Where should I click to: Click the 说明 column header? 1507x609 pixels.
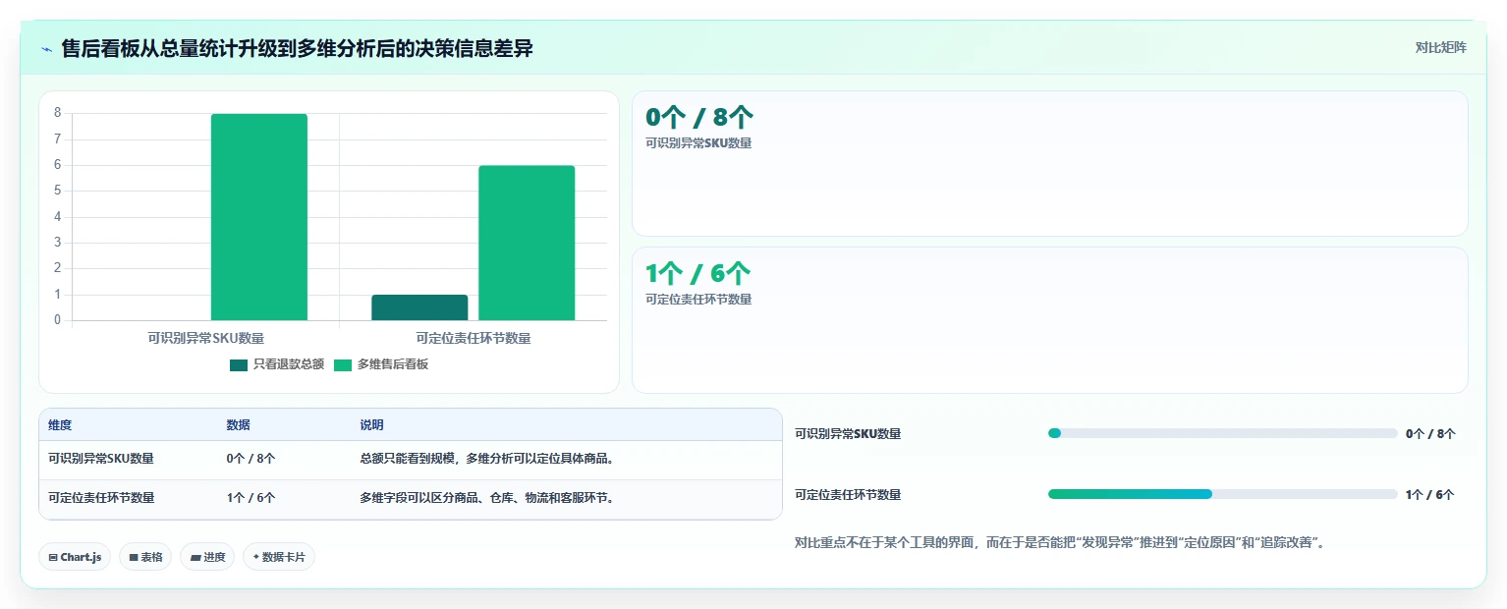click(371, 425)
